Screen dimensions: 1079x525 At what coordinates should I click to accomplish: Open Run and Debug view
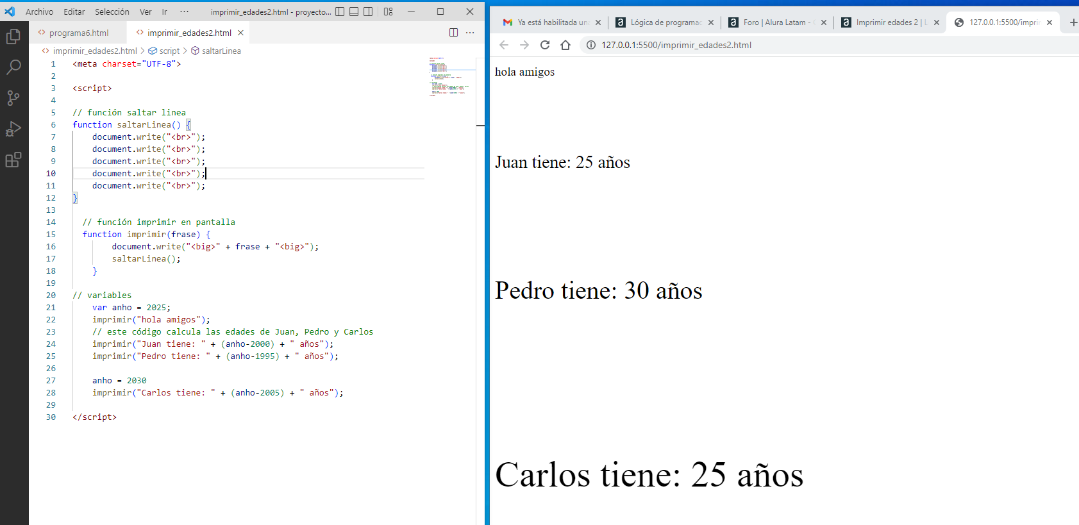(13, 129)
